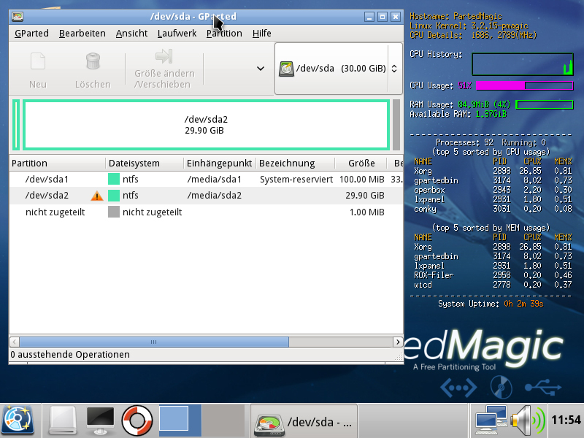Image resolution: width=584 pixels, height=438 pixels.
Task: Expand the toolbar overflow chevron
Action: 261,69
